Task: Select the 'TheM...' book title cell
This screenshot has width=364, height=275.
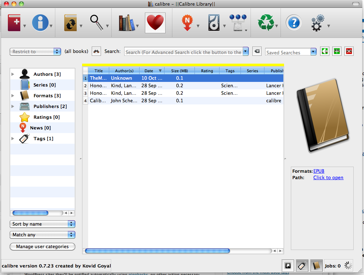Action: 98,78
